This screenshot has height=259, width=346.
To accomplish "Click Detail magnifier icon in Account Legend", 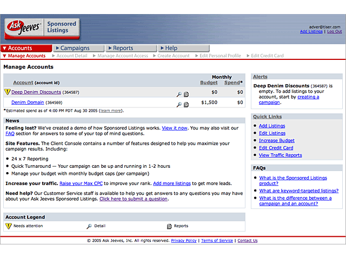I will pos(89,226).
